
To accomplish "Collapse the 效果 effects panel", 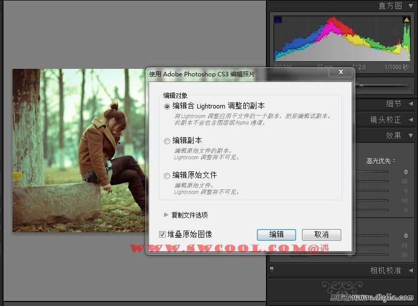I will [x=411, y=136].
